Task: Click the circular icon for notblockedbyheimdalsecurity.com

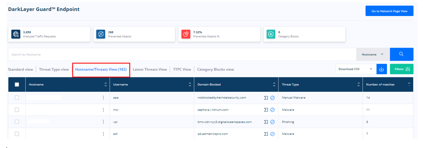Action: (x=272, y=98)
